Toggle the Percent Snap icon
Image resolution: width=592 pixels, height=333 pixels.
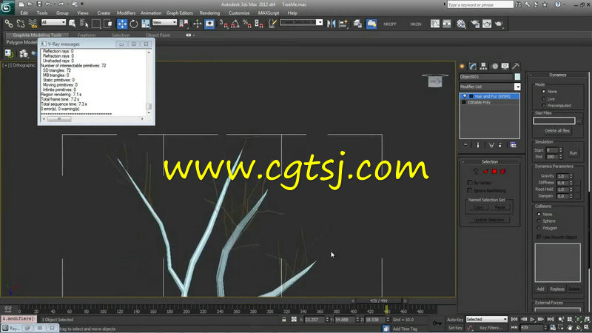pos(247,24)
